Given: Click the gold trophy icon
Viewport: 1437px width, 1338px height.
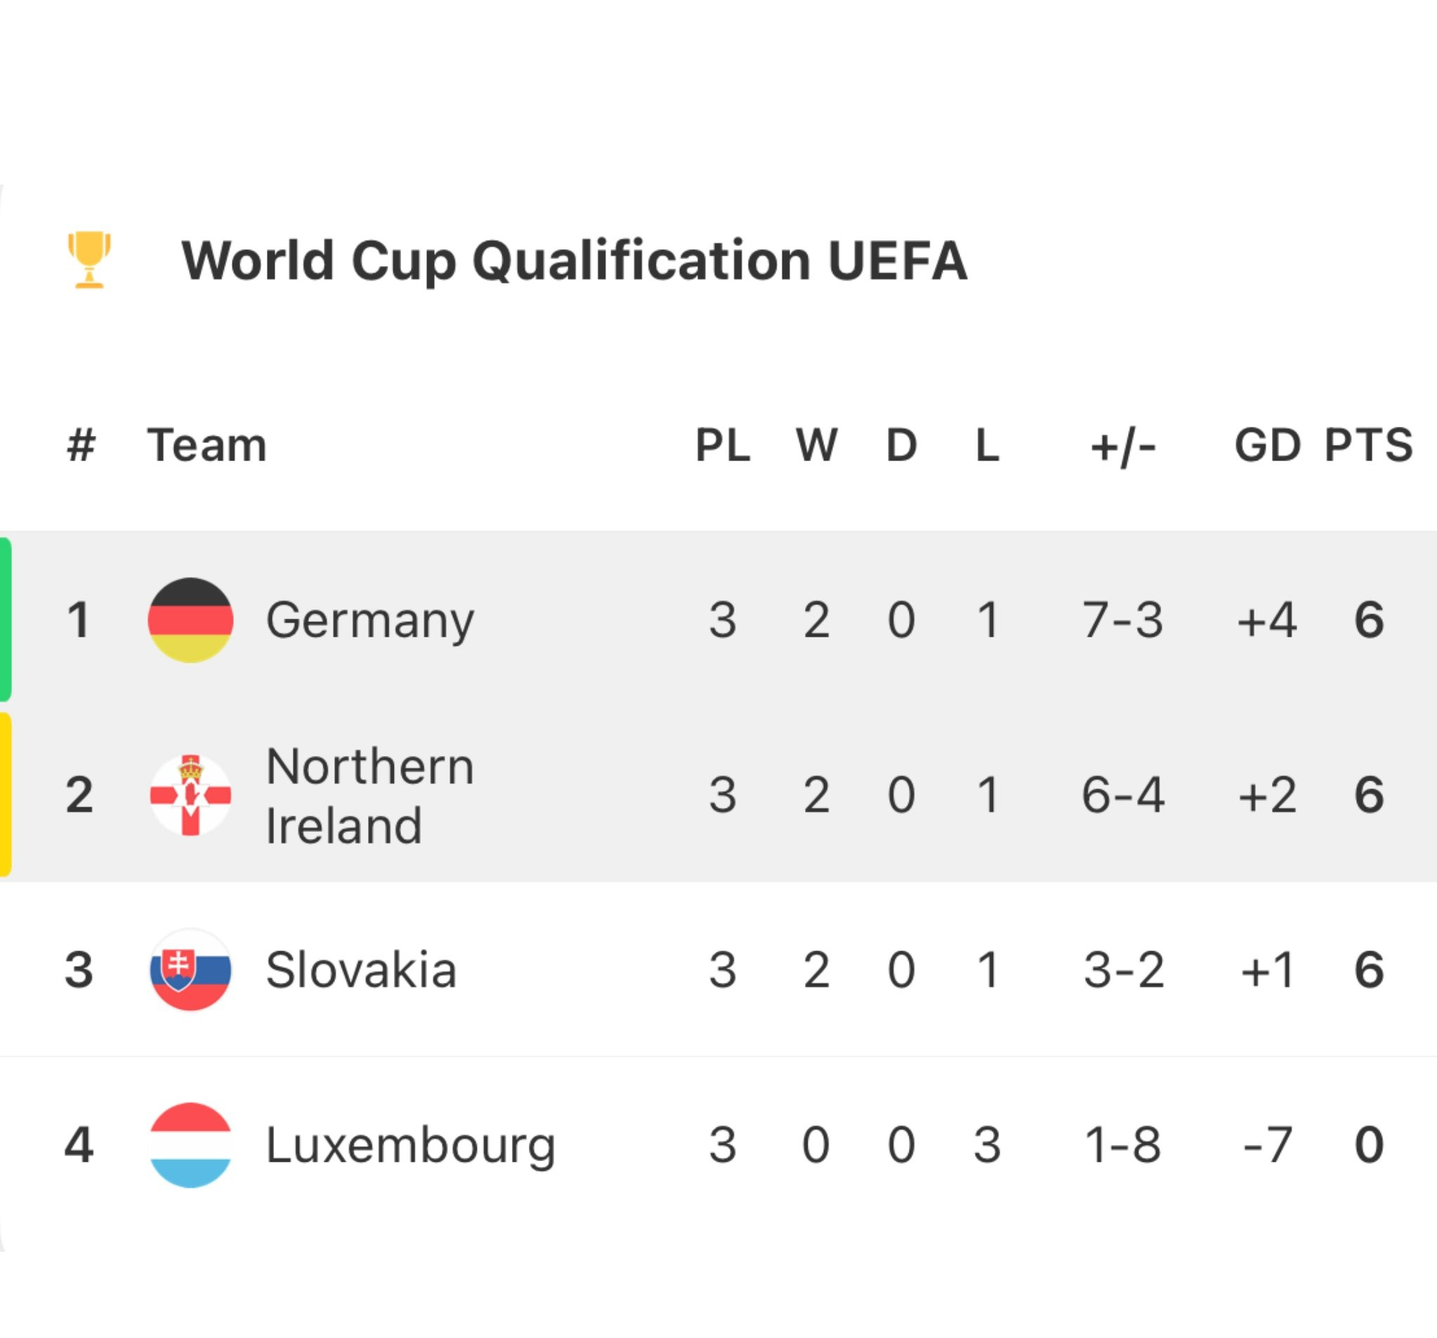Looking at the screenshot, I should 89,259.
